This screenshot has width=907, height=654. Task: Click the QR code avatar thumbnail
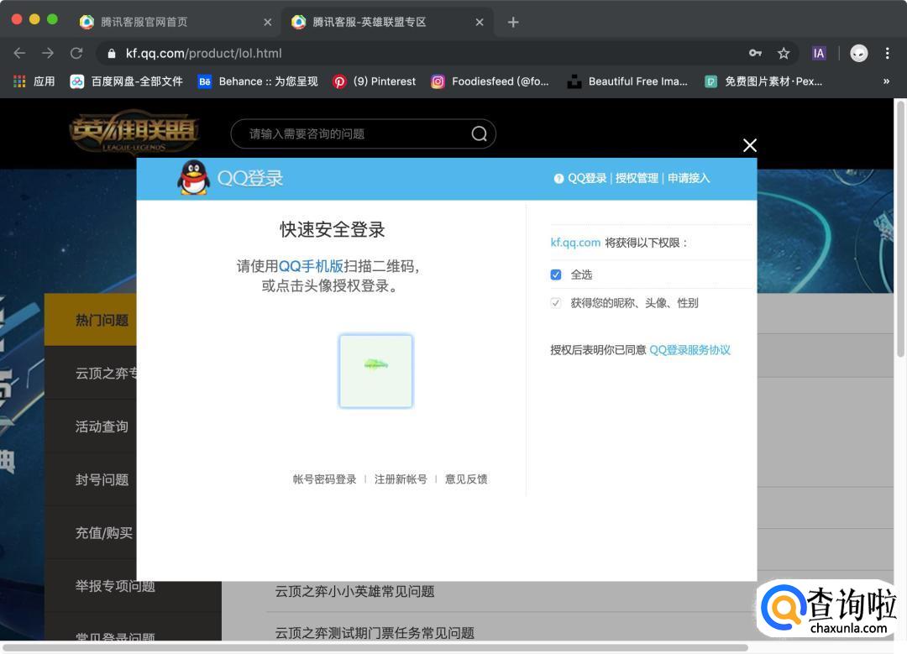(375, 371)
